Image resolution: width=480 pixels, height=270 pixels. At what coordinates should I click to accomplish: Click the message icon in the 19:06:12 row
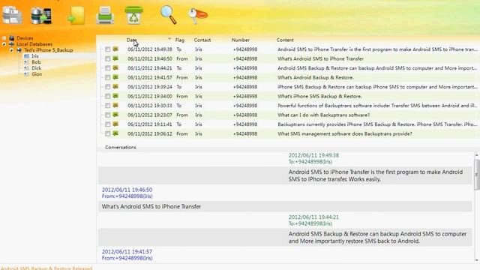point(115,133)
